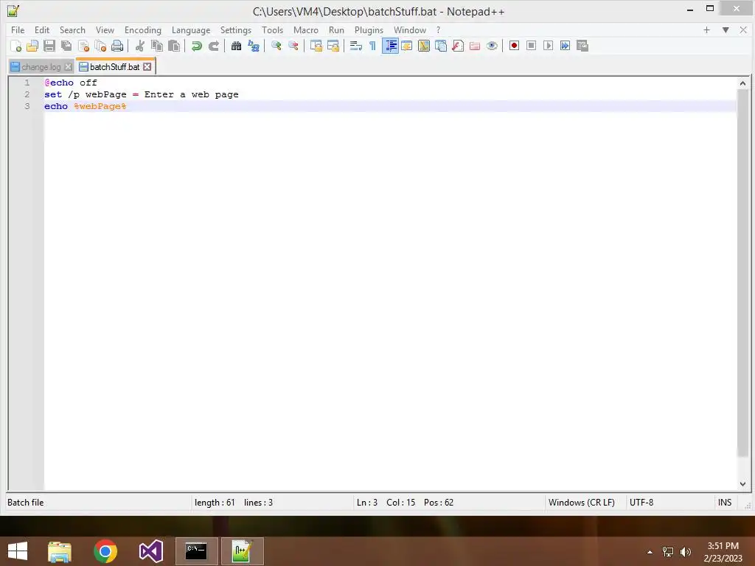Click the New file toolbar icon

[x=16, y=46]
